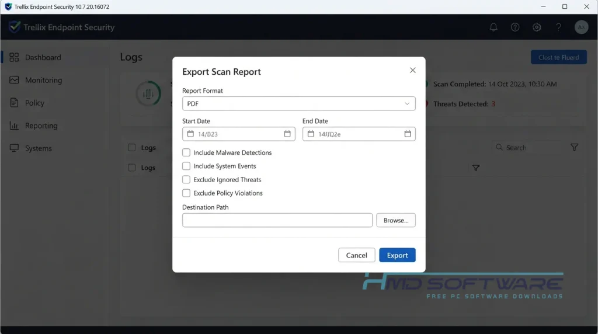Check Exclude Ignored Threats option

pyautogui.click(x=186, y=180)
